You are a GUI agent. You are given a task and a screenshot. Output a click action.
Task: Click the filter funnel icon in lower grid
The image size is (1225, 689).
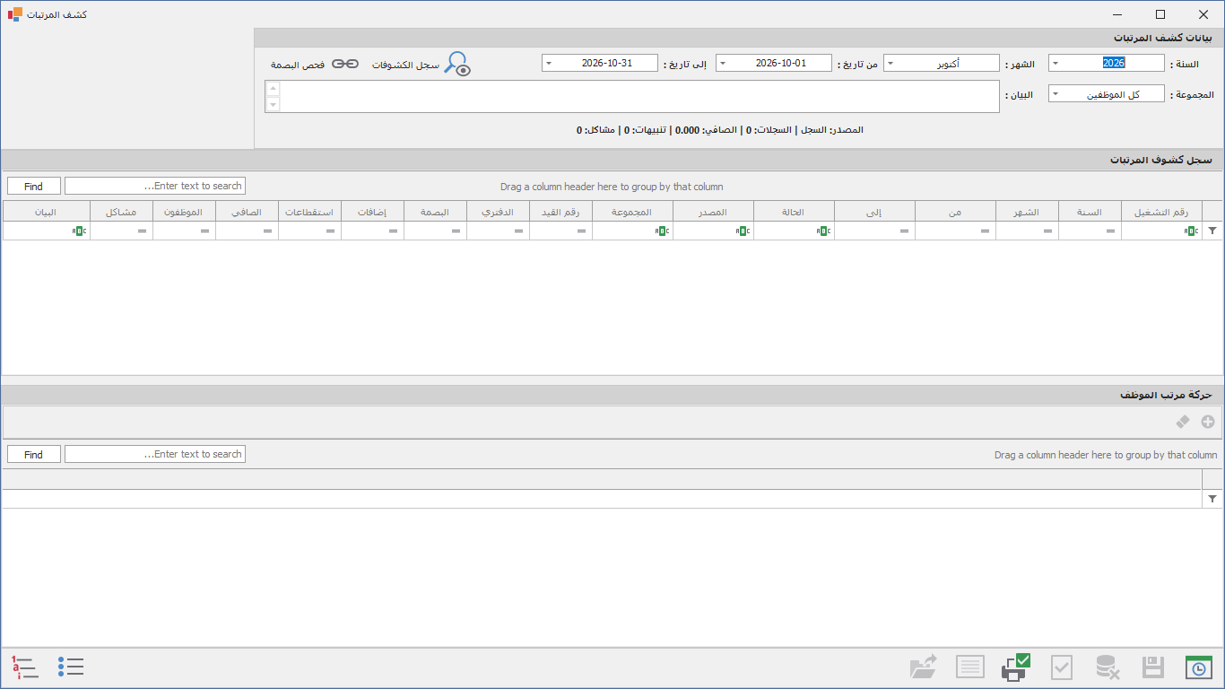pyautogui.click(x=1212, y=499)
